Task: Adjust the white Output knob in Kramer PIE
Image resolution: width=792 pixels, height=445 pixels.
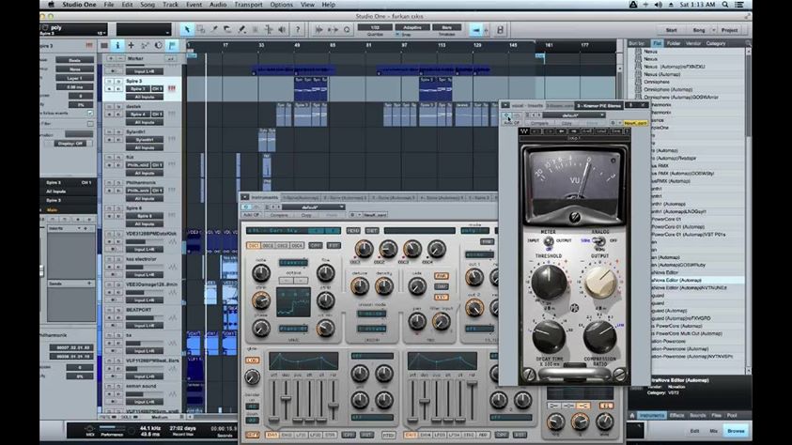Action: [600, 282]
